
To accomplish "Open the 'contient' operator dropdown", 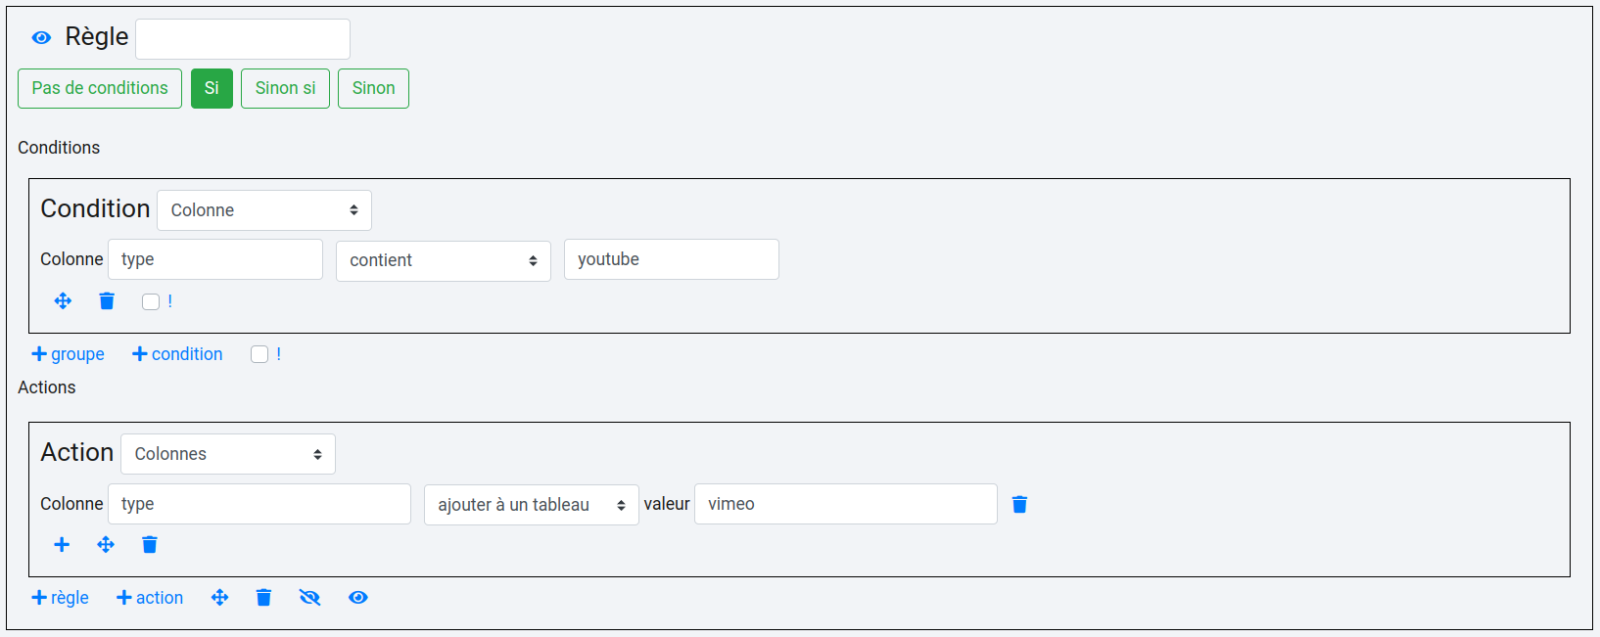I will 443,260.
